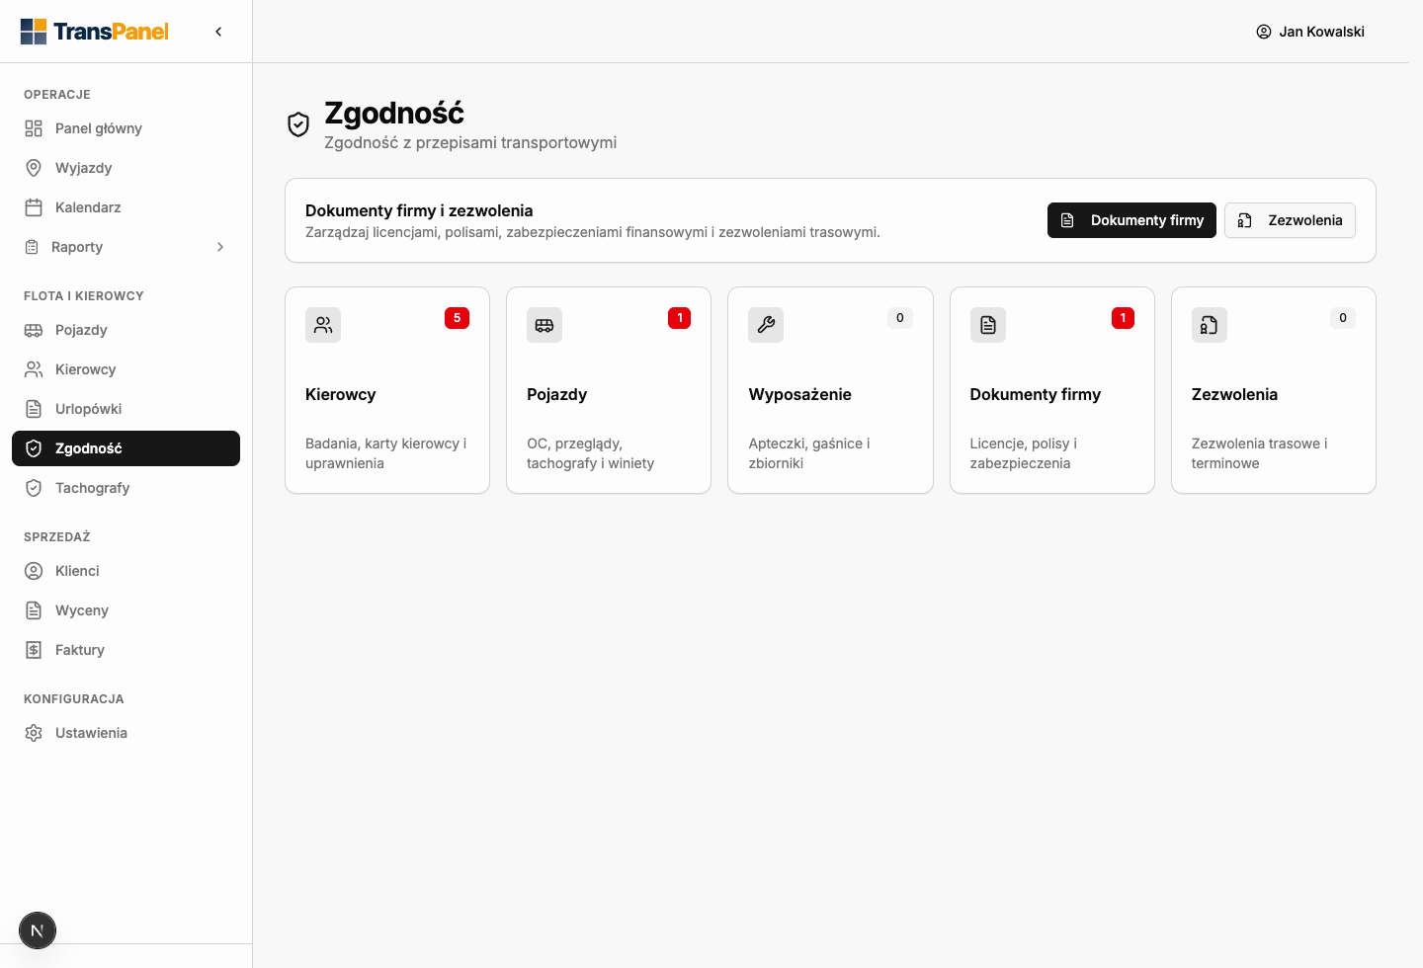Image resolution: width=1423 pixels, height=968 pixels.
Task: Click the Wyceny file icon
Action: 34,610
